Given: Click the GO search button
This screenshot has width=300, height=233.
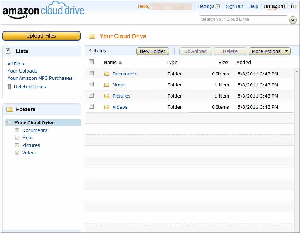Looking at the screenshot, I should point(293,20).
